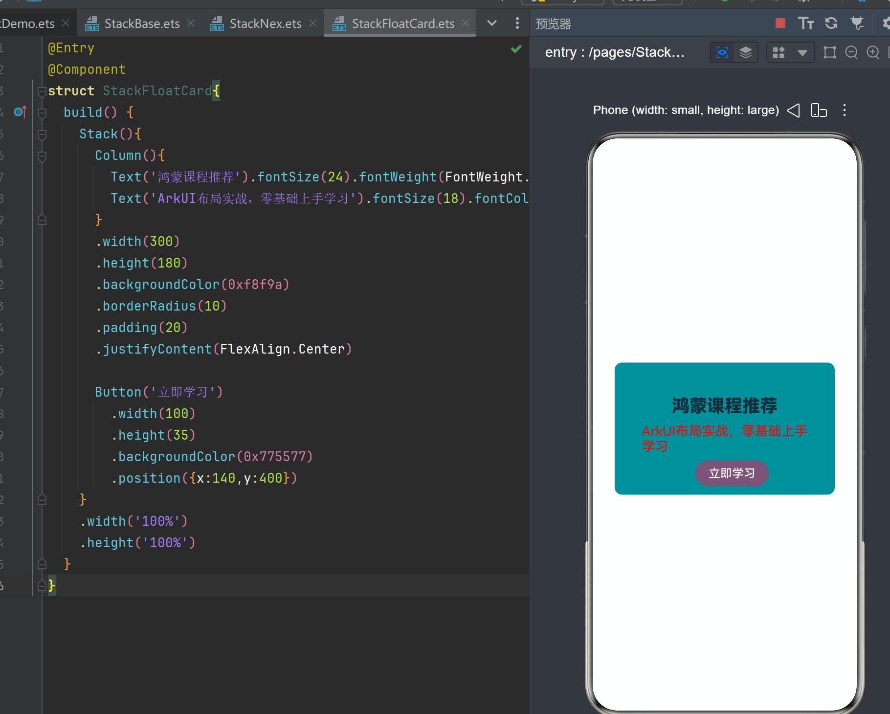Switch to the 3D layers view
Image resolution: width=890 pixels, height=714 pixels.
click(746, 52)
